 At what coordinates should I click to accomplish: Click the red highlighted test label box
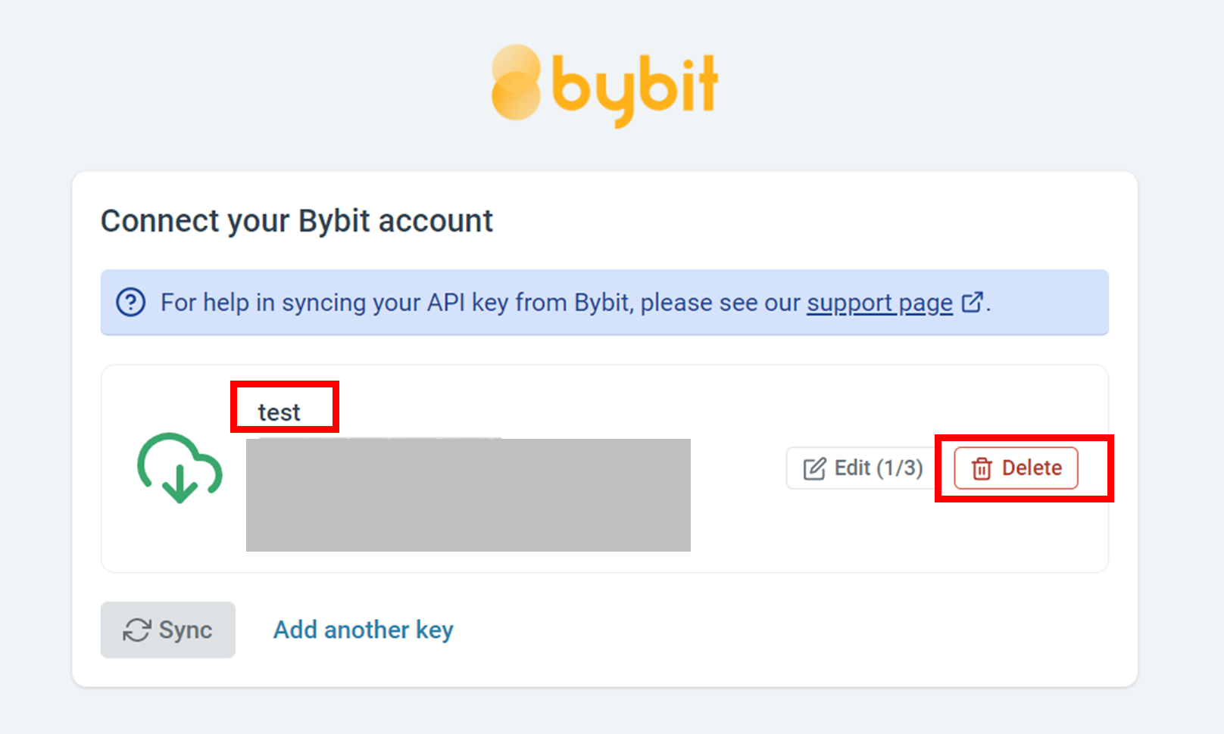point(284,406)
